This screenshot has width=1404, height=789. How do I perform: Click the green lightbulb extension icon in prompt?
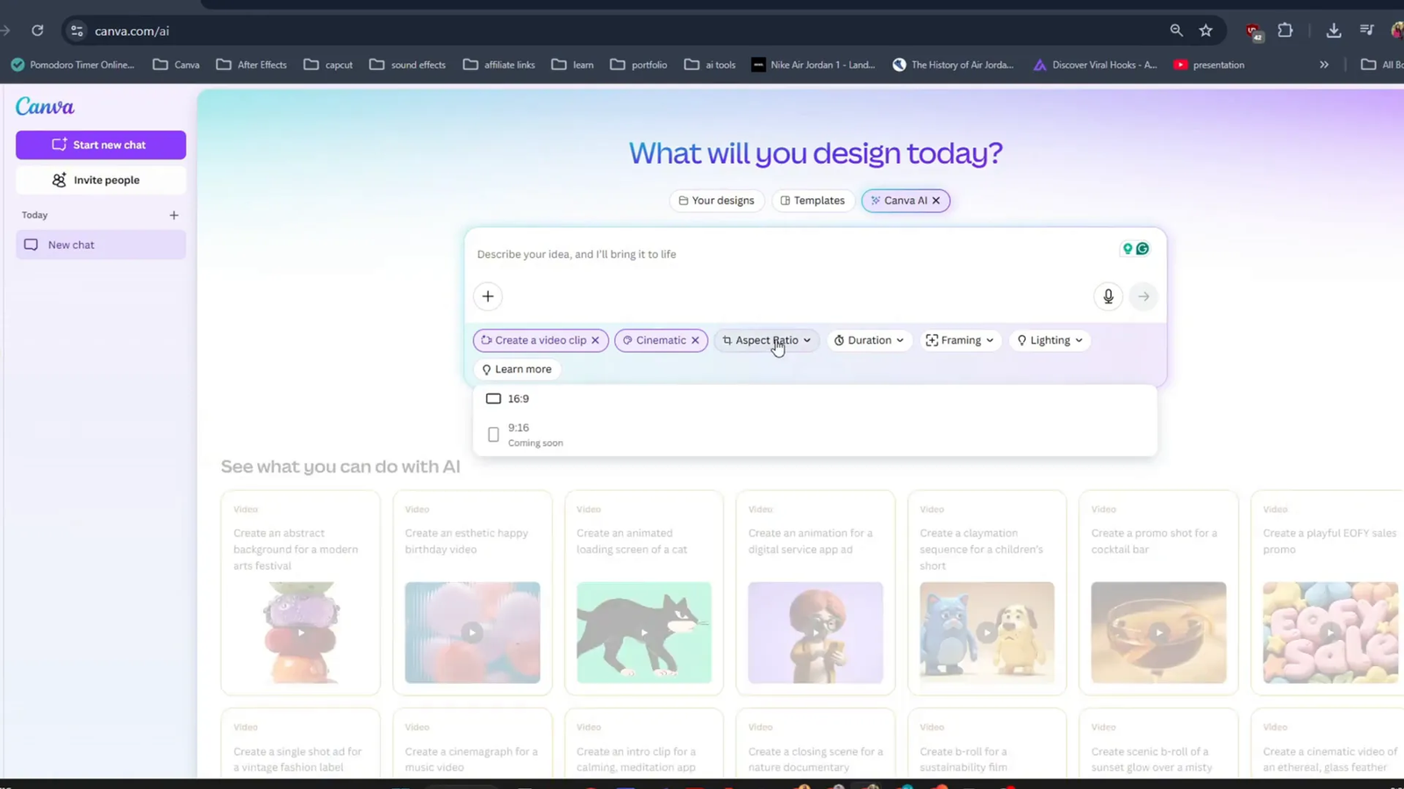1128,249
